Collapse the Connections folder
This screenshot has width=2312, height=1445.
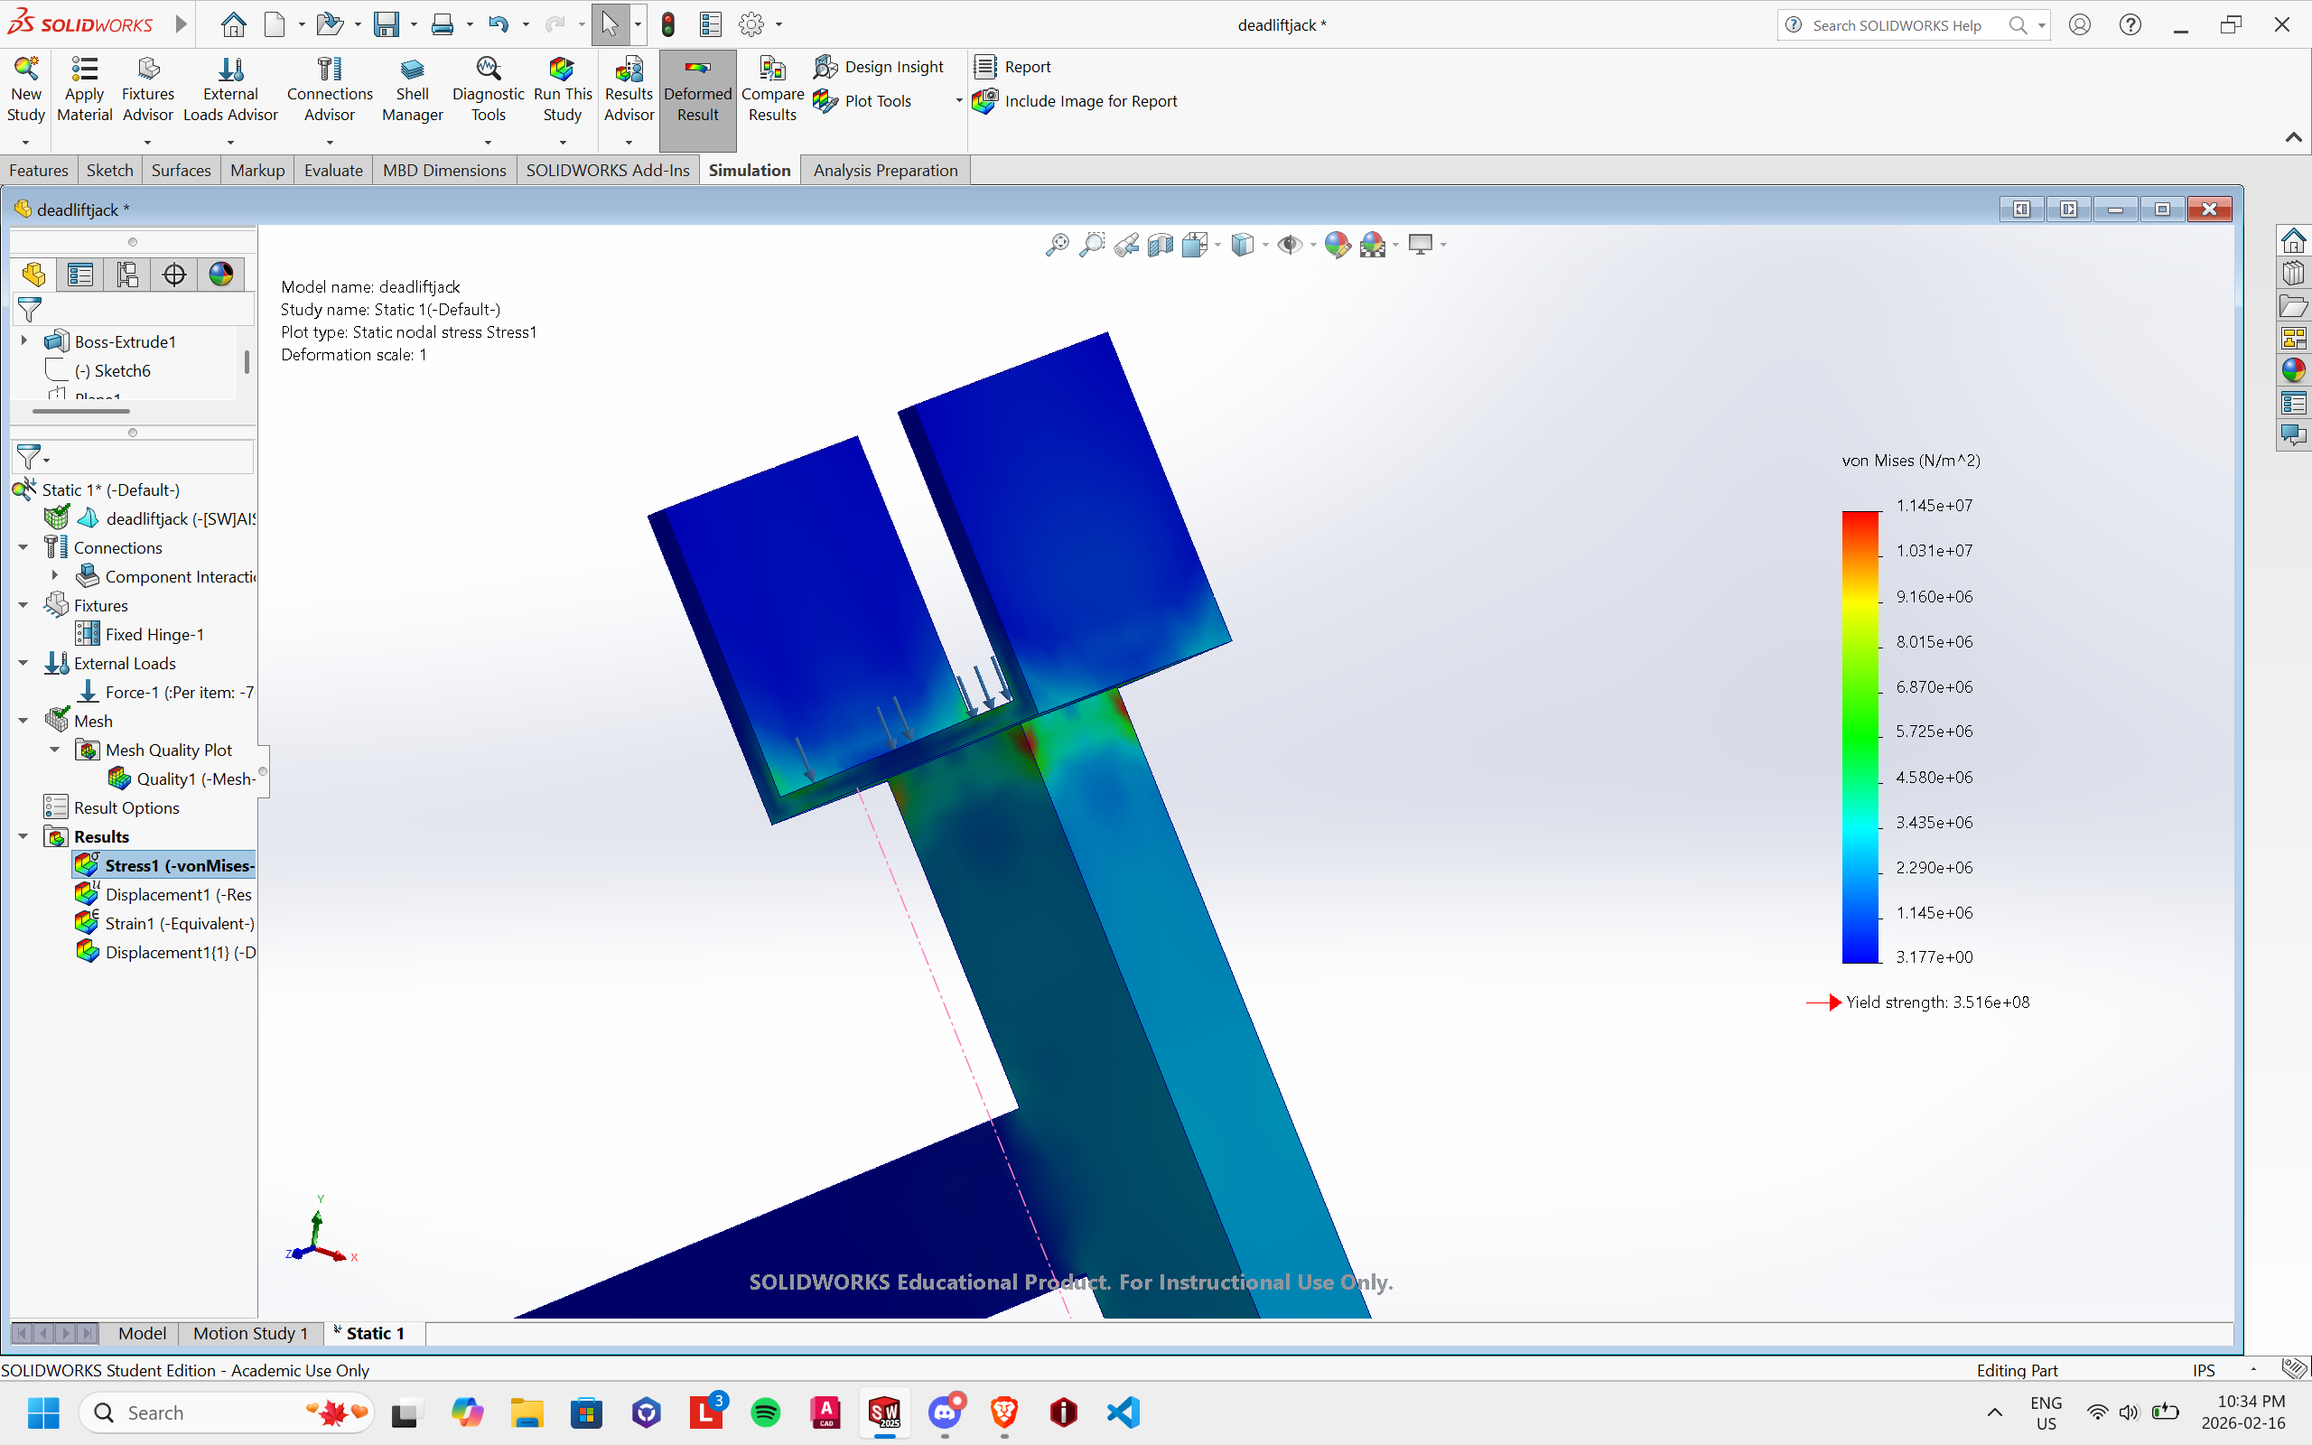point(23,547)
